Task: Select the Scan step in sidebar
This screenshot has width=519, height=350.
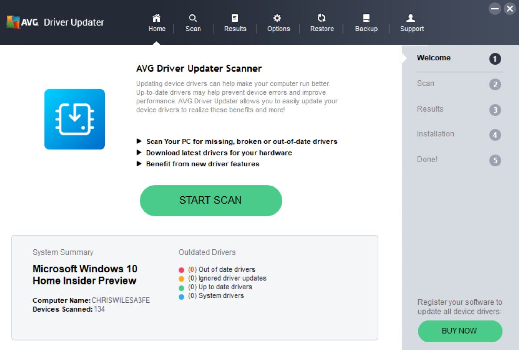Action: pyautogui.click(x=426, y=83)
